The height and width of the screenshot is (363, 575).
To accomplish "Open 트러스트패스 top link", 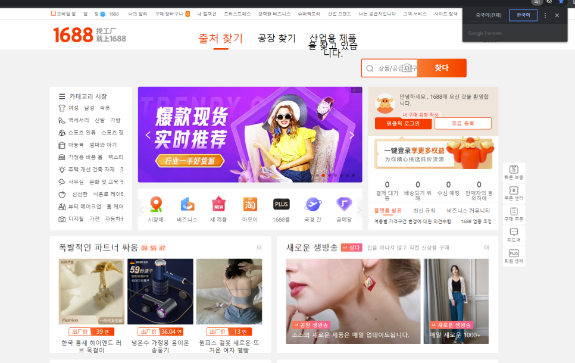I will (x=237, y=14).
